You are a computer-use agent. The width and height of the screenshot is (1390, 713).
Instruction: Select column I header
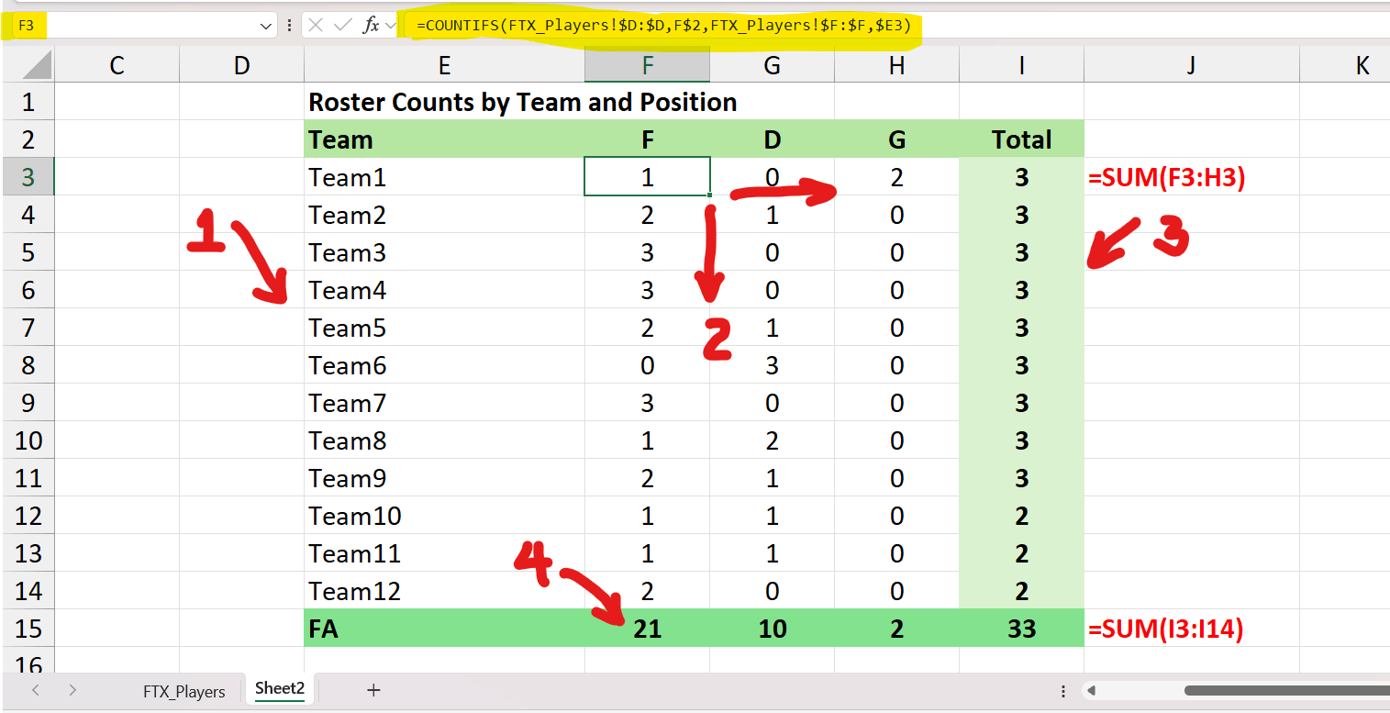pos(1021,65)
